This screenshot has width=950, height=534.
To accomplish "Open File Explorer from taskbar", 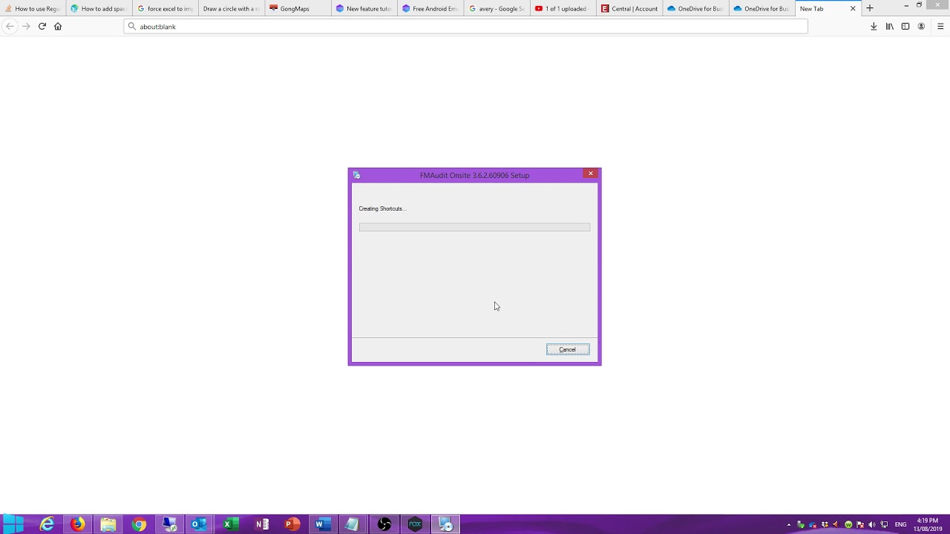I will [x=108, y=524].
